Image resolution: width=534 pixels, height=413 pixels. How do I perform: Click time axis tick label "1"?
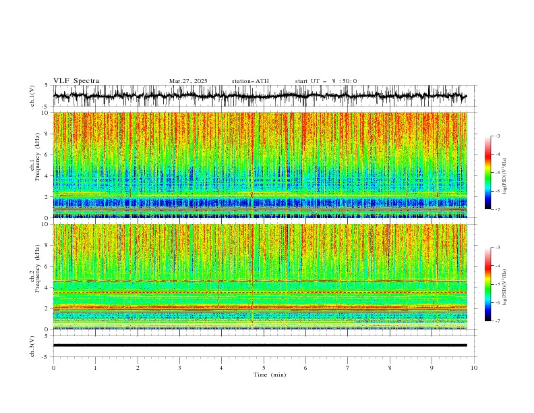pyautogui.click(x=95, y=368)
